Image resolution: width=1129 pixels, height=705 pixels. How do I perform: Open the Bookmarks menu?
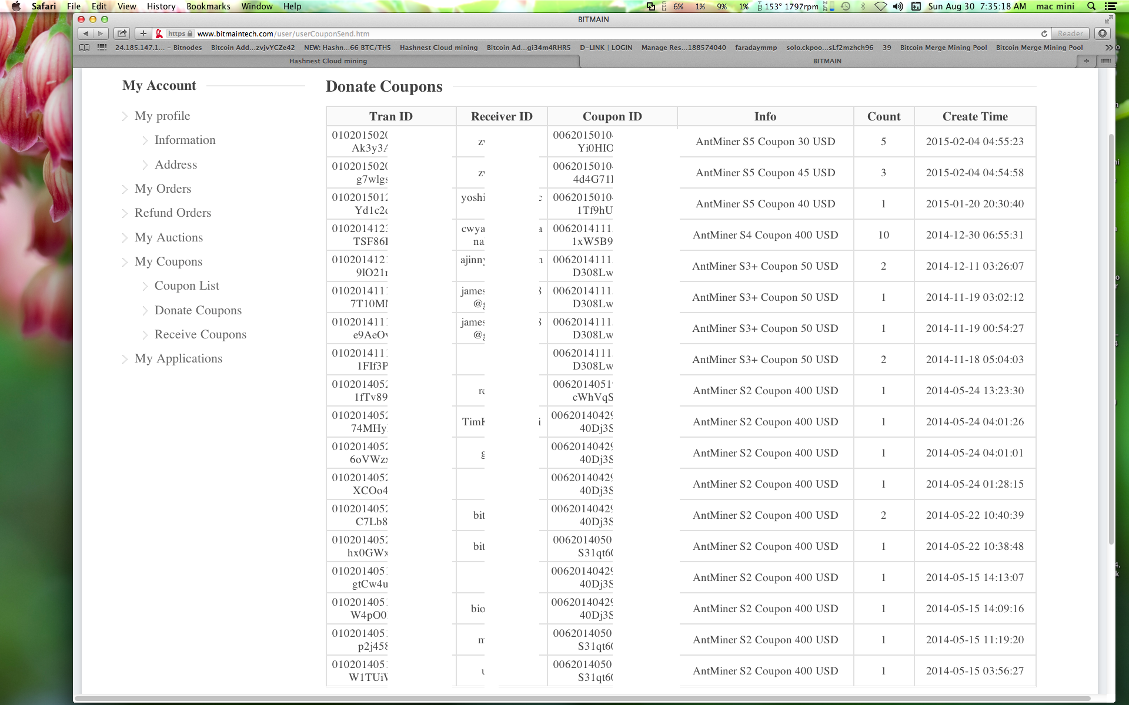click(x=208, y=6)
